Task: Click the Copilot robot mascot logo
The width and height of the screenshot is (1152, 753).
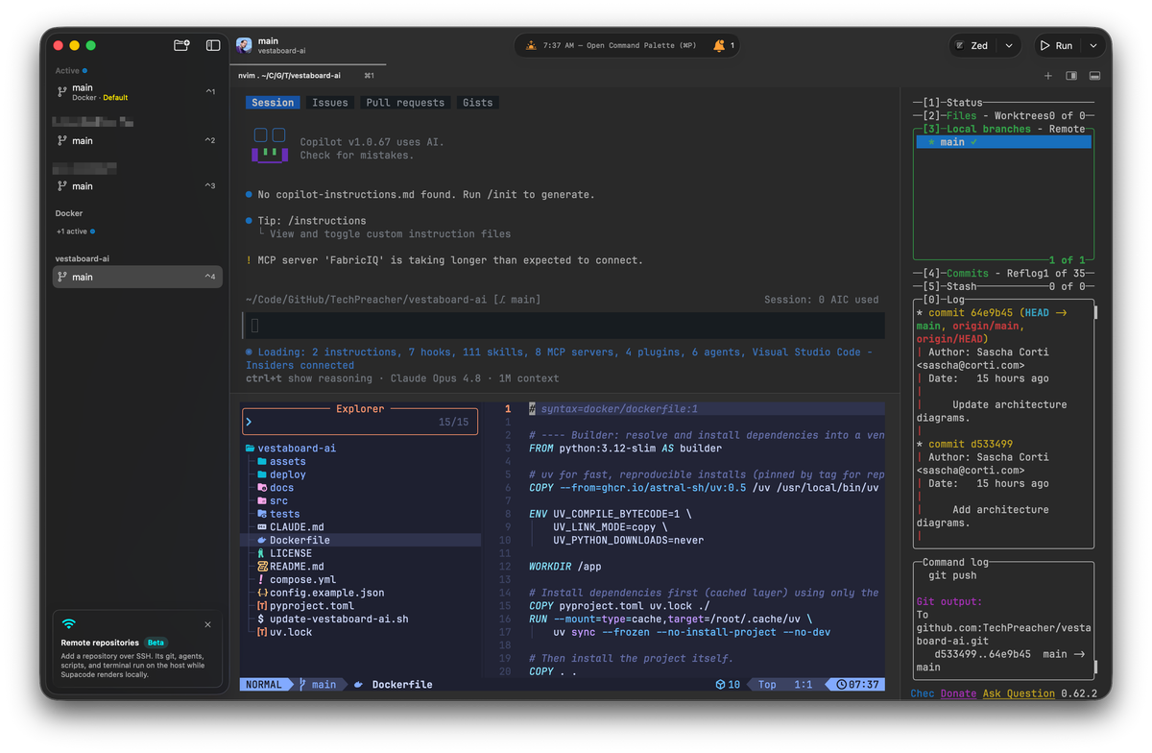Action: point(270,145)
